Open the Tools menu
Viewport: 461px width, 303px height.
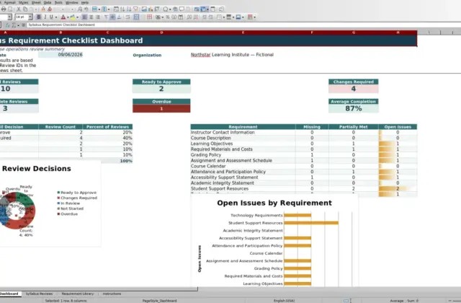pos(58,2)
